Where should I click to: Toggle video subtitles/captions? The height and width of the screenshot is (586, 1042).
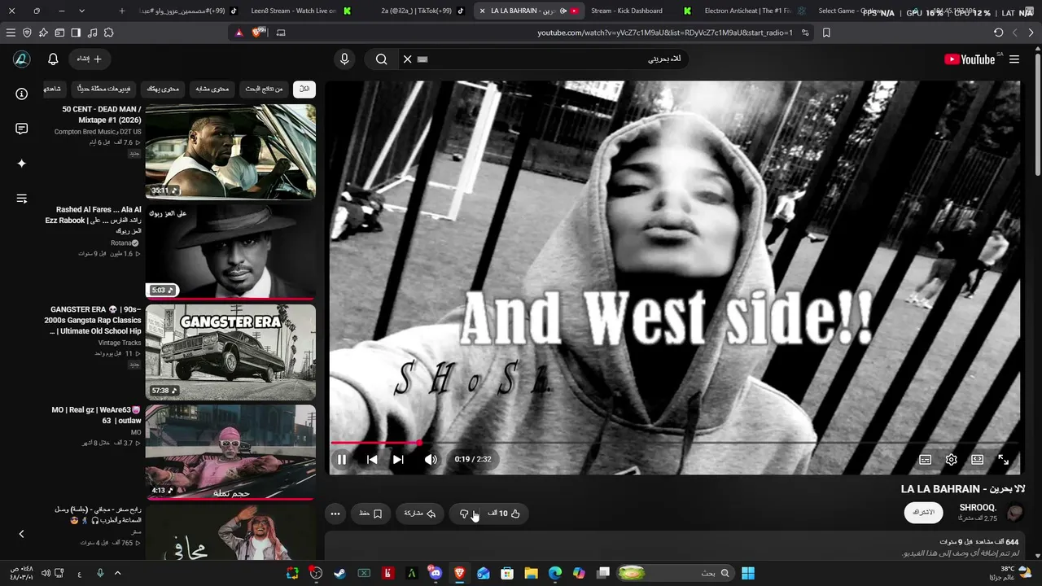point(926,460)
